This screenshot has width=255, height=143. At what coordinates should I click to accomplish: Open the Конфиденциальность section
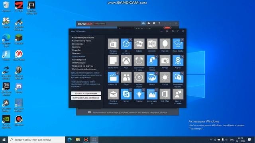[x=83, y=37]
